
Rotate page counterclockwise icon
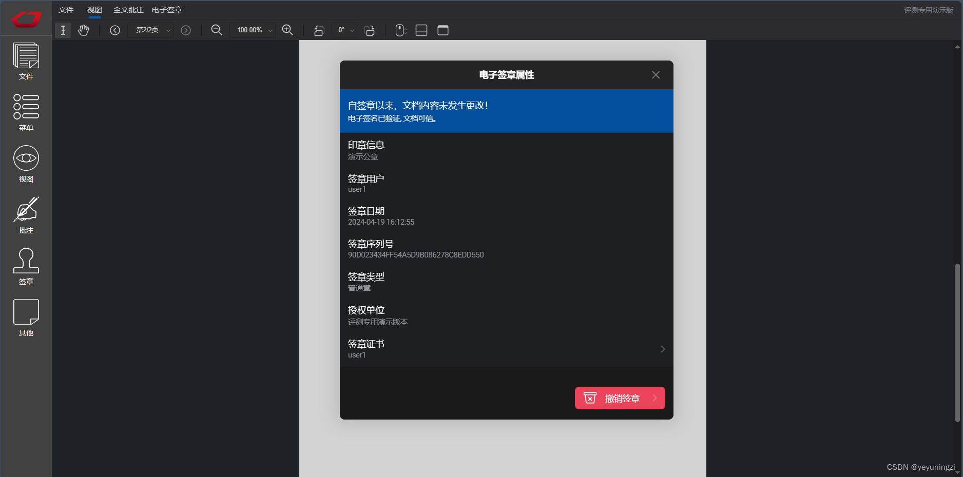[x=319, y=30]
